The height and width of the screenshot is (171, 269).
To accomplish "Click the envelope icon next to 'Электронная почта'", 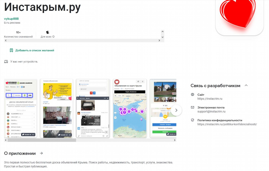I will tap(193, 108).
